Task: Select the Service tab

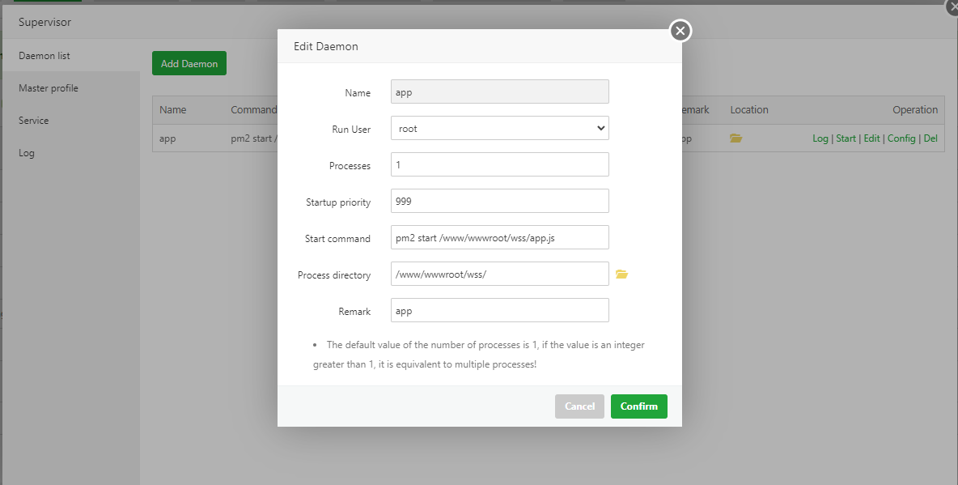Action: pyautogui.click(x=34, y=121)
